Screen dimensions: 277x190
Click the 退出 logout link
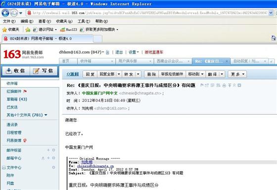119,52
